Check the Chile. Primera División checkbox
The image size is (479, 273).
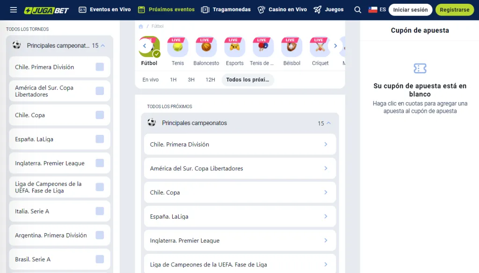[100, 67]
